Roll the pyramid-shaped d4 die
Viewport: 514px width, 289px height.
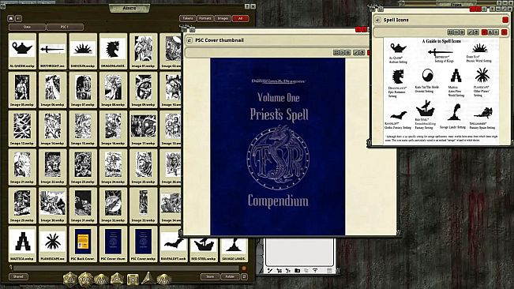148,278
